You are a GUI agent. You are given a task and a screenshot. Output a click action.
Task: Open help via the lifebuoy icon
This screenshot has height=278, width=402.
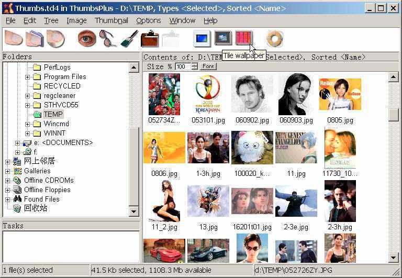pos(274,38)
